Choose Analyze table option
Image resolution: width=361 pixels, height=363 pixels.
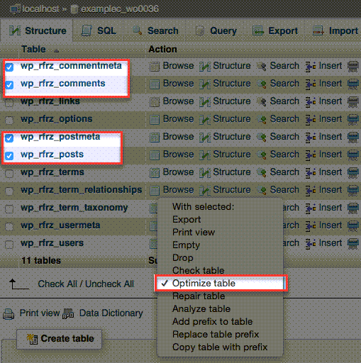click(x=221, y=308)
